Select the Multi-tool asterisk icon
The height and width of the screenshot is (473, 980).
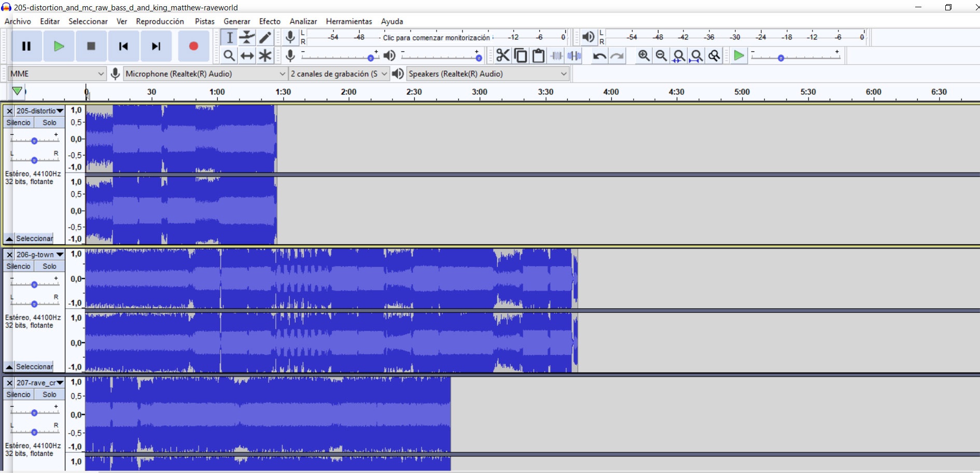click(x=265, y=55)
